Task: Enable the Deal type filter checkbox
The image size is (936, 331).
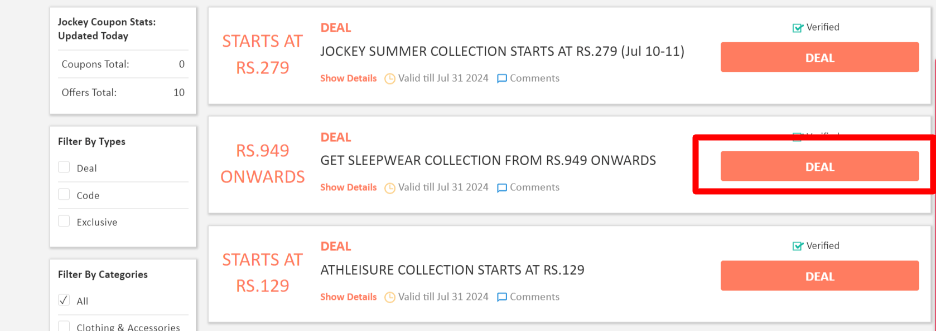Action: click(x=64, y=167)
